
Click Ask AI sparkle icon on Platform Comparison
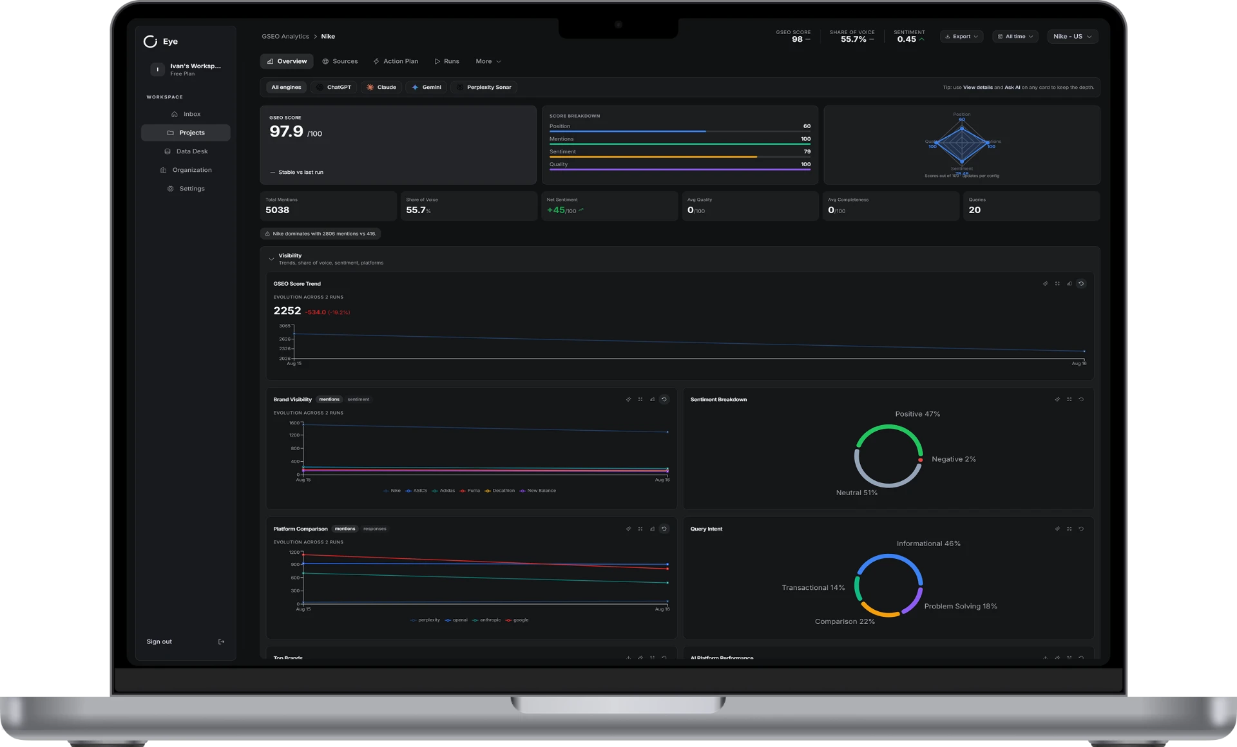(628, 529)
